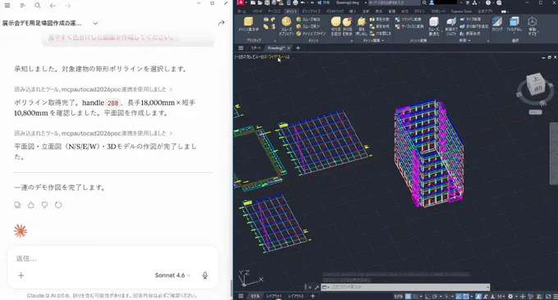Click into the reply text field
This screenshot has height=300, width=558.
click(x=112, y=258)
